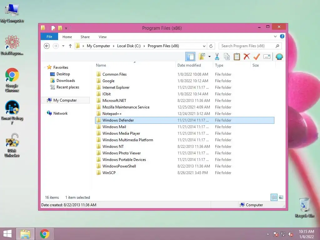Image resolution: width=320 pixels, height=240 pixels.
Task: Sort by Date modified column header
Action: (x=194, y=65)
